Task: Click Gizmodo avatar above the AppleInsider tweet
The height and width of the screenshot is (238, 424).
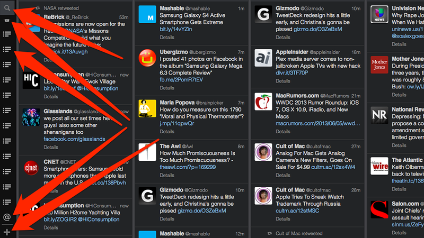Action: [263, 14]
